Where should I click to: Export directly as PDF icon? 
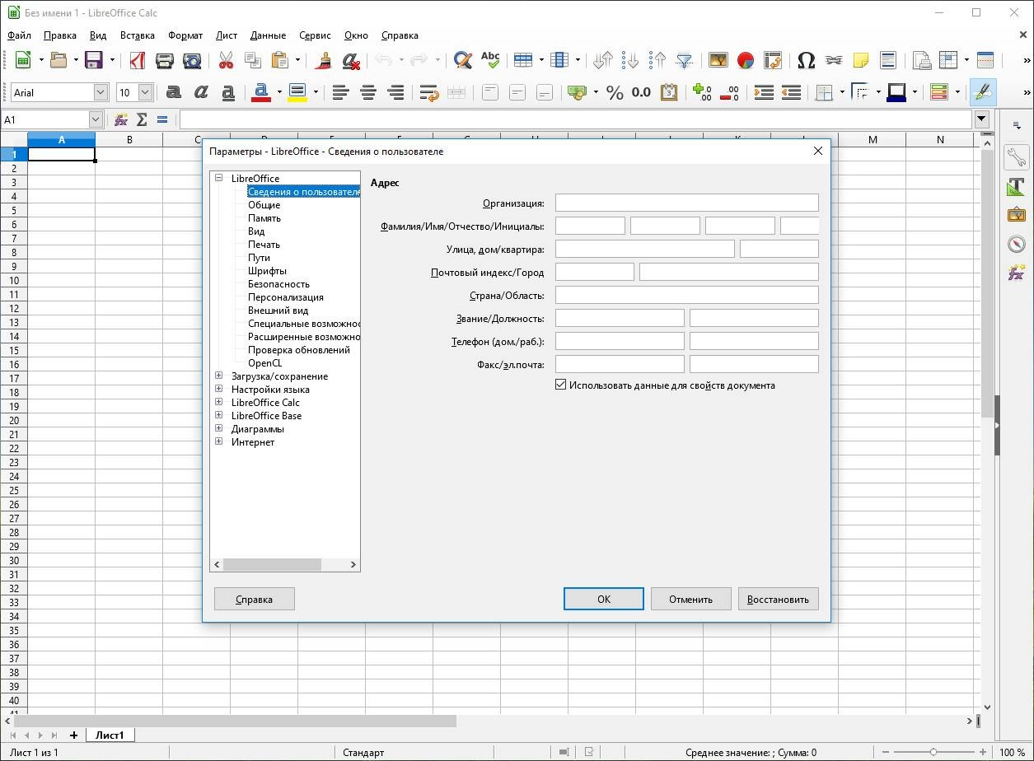138,60
